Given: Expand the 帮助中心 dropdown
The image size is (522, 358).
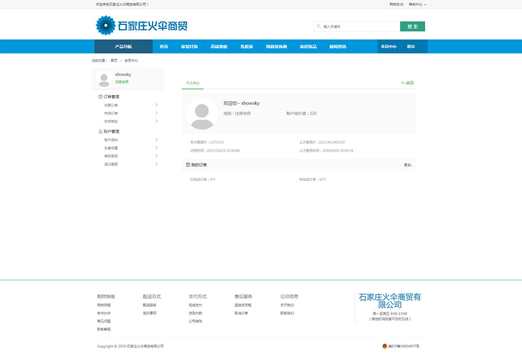Looking at the screenshot, I should (417, 4).
